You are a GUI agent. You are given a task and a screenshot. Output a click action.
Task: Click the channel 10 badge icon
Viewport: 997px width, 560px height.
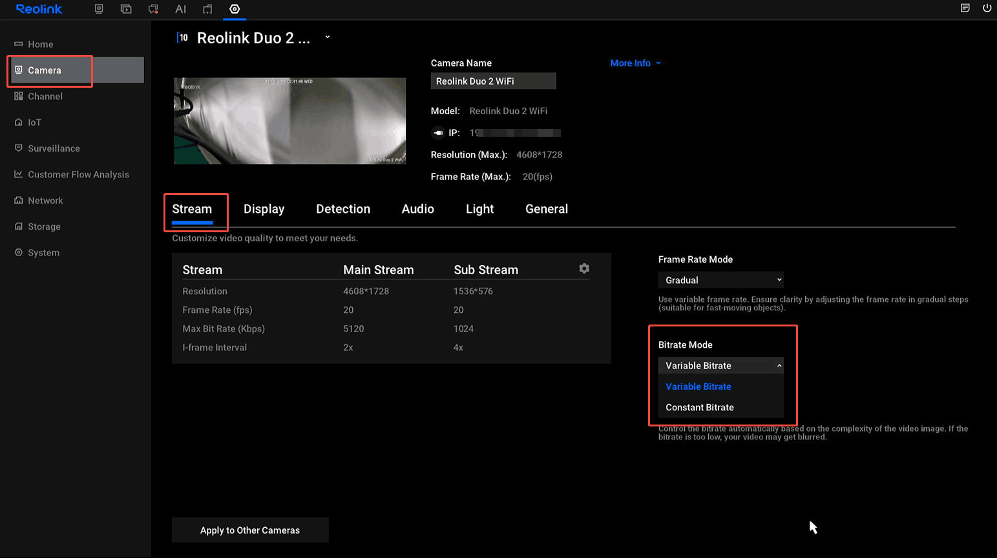(183, 37)
